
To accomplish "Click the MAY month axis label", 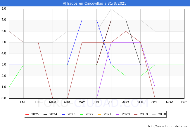I will [82, 102].
